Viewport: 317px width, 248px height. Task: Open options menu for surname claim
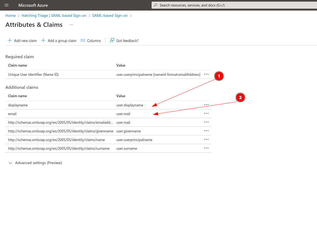[x=206, y=148]
